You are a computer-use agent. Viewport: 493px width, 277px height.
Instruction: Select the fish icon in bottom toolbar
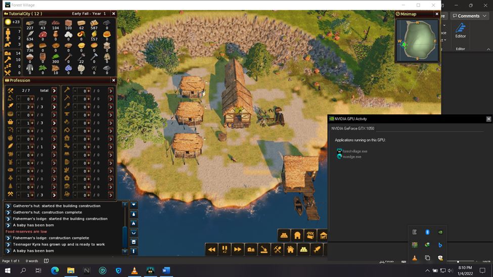[x=317, y=249]
